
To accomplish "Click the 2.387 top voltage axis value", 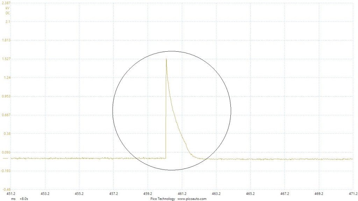I will [x=6, y=3].
